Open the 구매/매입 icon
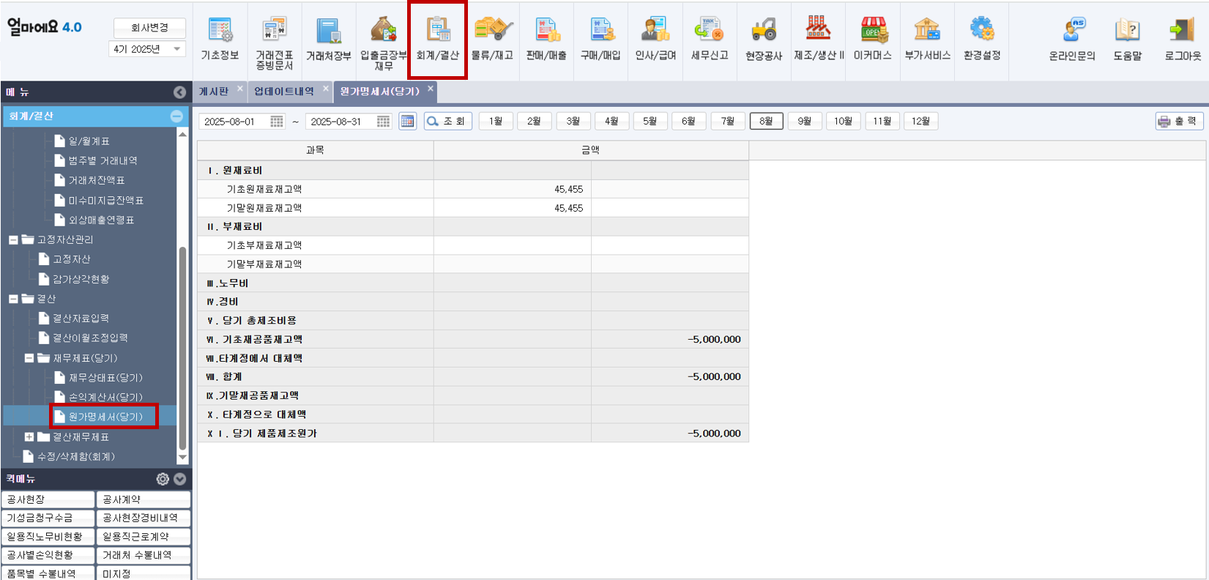Viewport: 1209px width, 580px height. coord(600,40)
